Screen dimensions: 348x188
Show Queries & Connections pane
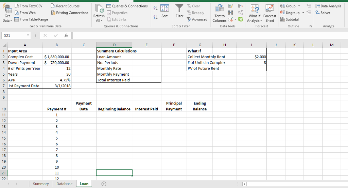point(127,6)
